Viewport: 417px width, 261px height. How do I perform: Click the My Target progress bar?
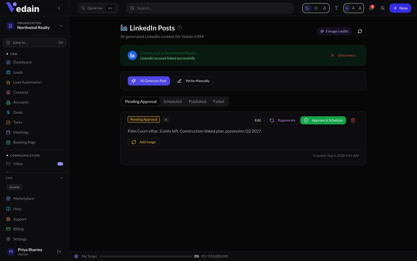point(145,256)
